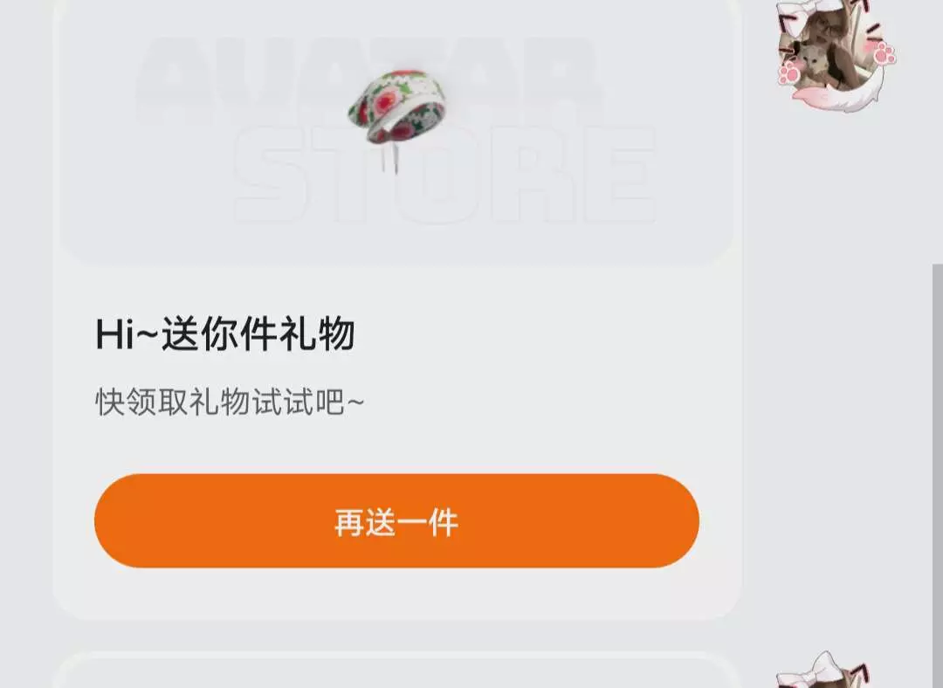The image size is (943, 688).
Task: Click the scrollbar on the right edge
Action: tap(938, 475)
